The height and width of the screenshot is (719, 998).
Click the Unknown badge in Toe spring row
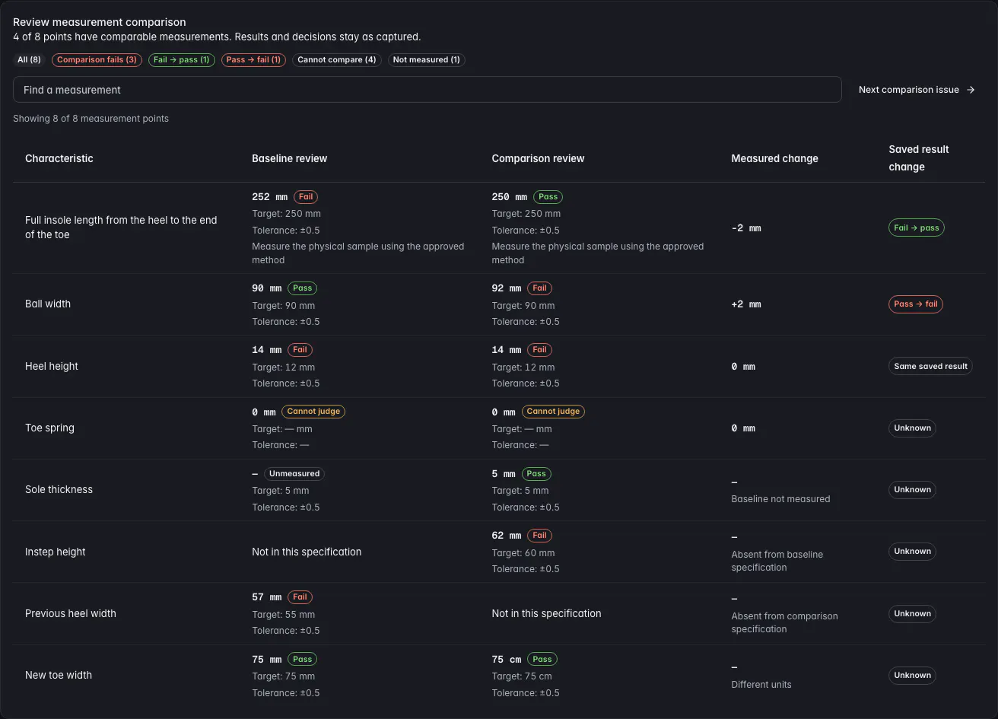click(912, 428)
